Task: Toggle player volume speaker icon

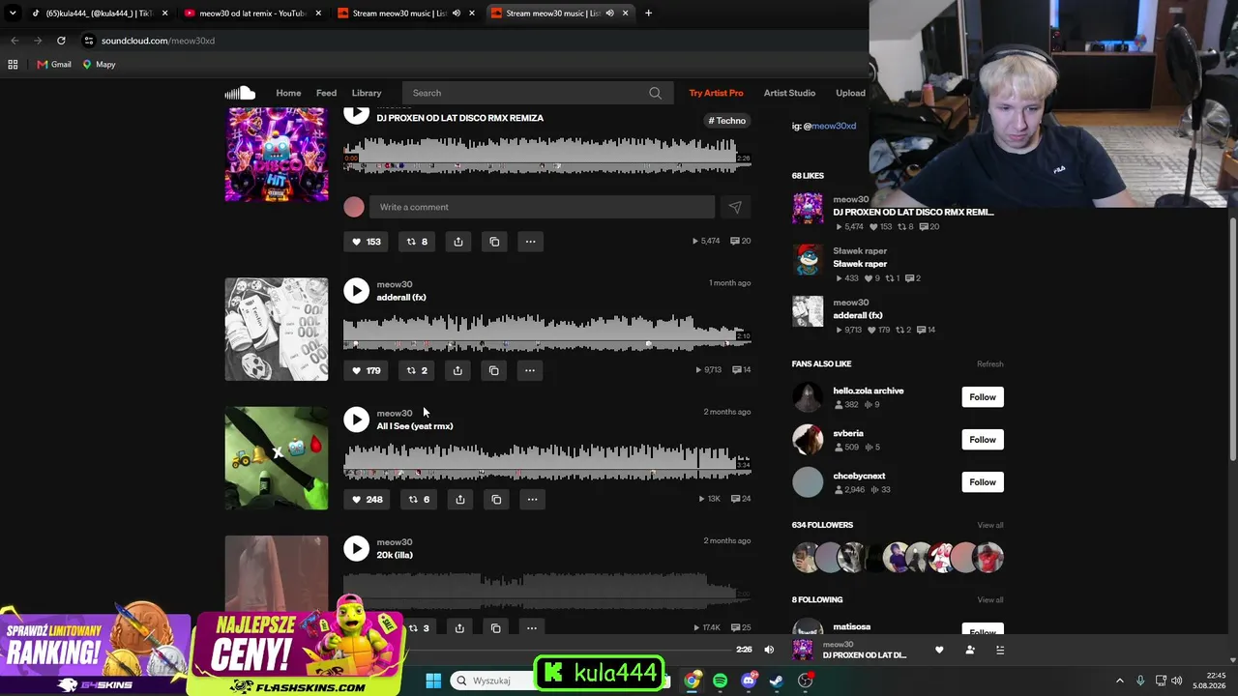Action: 769,650
